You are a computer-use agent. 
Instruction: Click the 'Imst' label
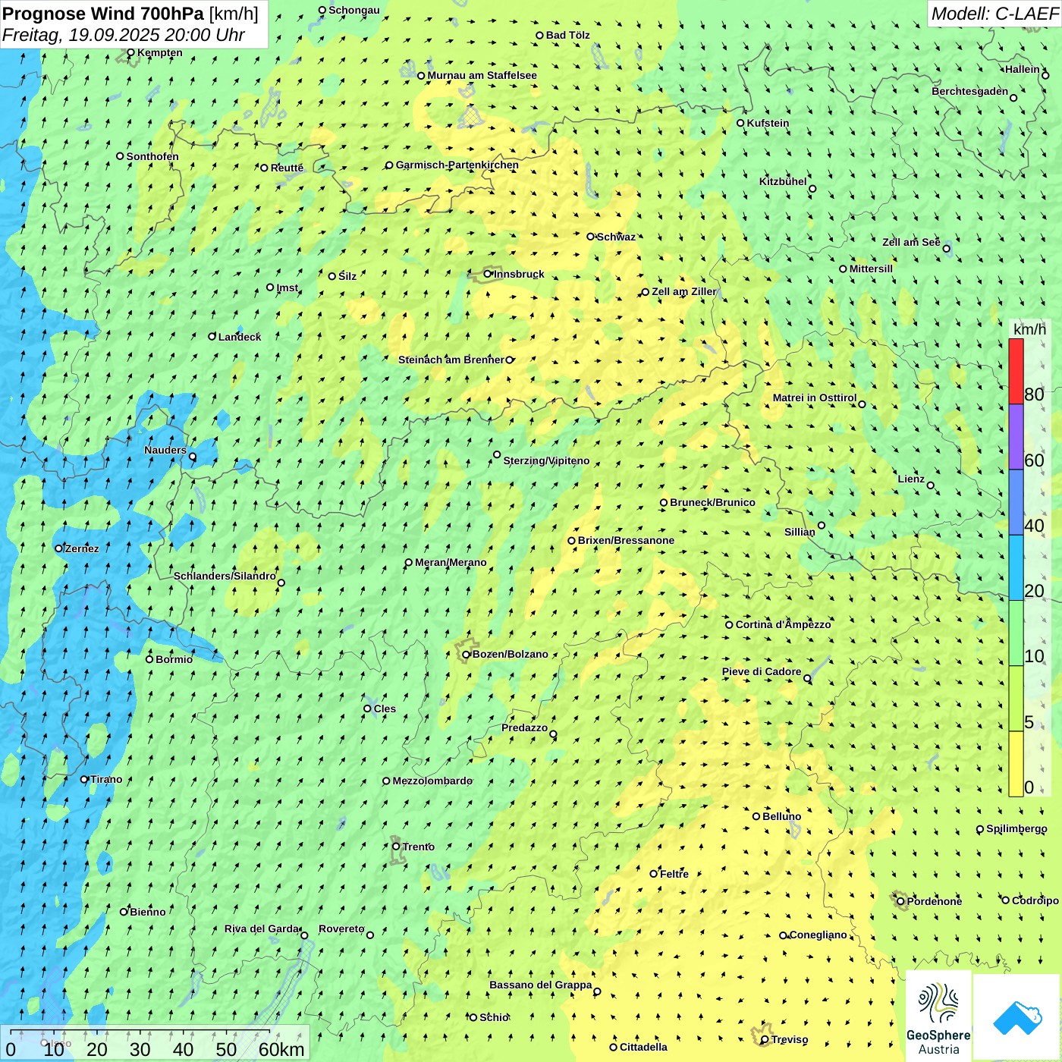(287, 287)
